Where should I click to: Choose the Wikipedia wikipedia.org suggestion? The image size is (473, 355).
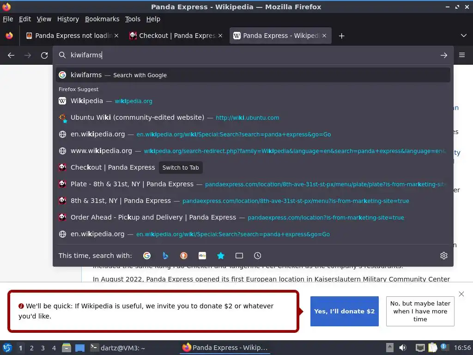coord(253,101)
